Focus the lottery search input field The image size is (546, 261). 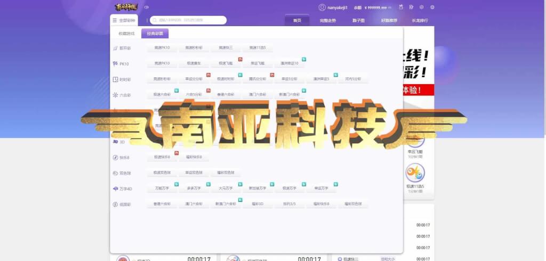click(188, 20)
